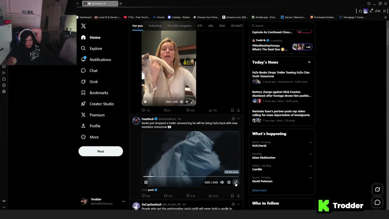Open more options on FearBuck post
Screen dimensions: 389x219
(238, 119)
